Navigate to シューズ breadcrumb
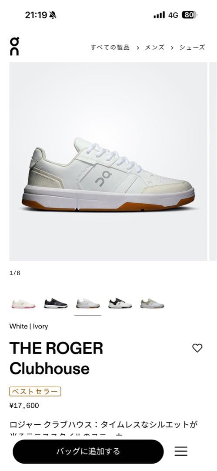 click(x=192, y=47)
